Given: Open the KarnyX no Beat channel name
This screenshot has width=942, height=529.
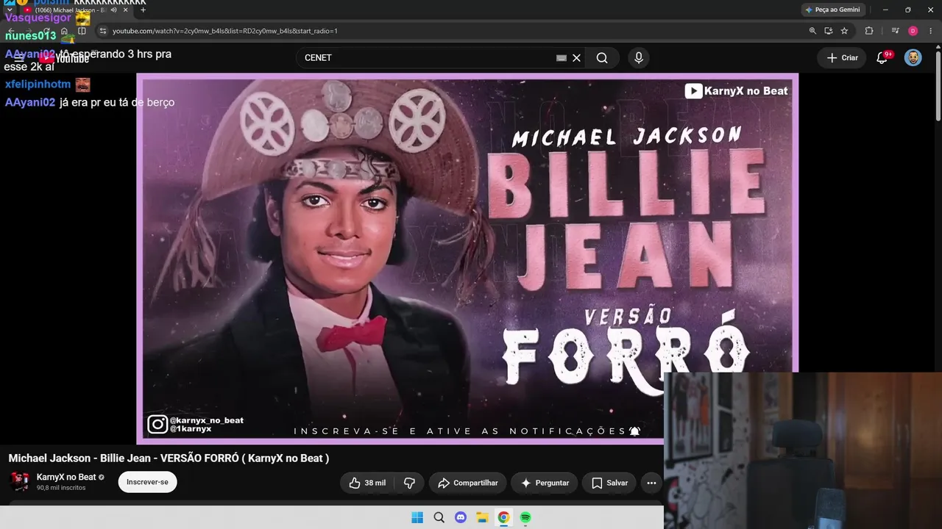Looking at the screenshot, I should pyautogui.click(x=66, y=477).
